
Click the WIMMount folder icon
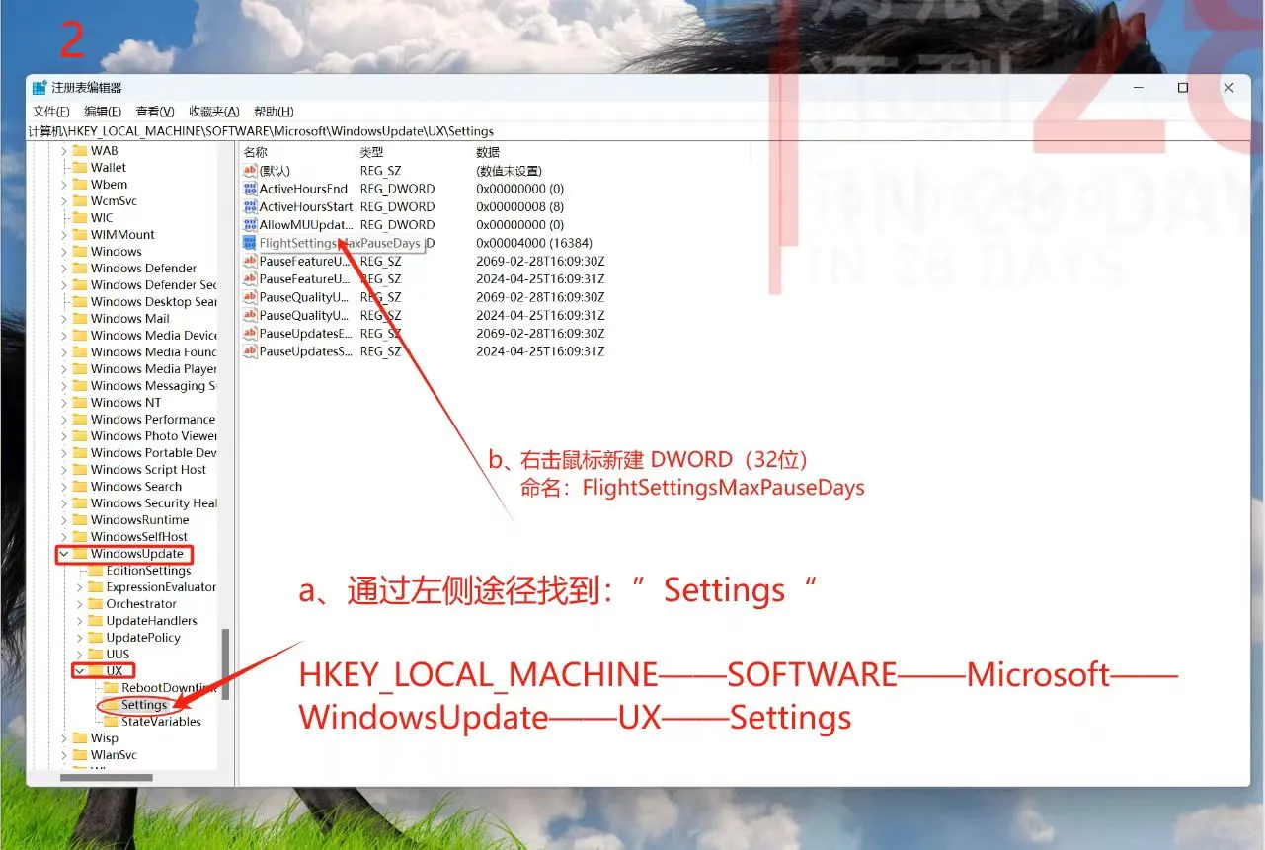click(80, 235)
